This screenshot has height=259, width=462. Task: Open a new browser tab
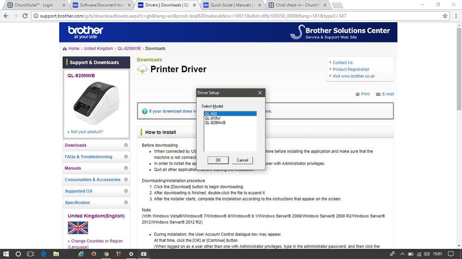click(x=337, y=5)
